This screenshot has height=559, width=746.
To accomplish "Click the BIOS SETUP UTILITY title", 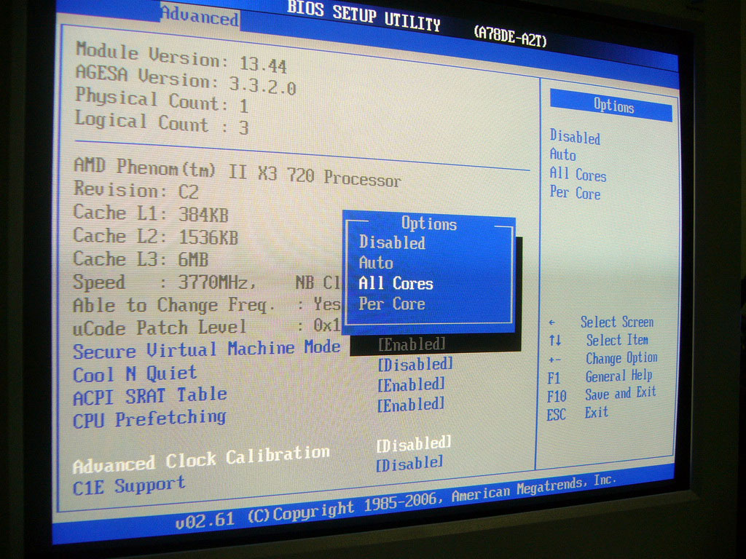I will [x=364, y=16].
